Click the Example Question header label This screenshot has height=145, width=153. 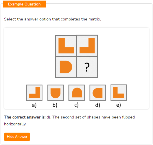pos(25,4)
